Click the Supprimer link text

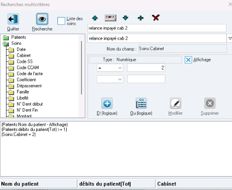pyautogui.click(x=210, y=113)
